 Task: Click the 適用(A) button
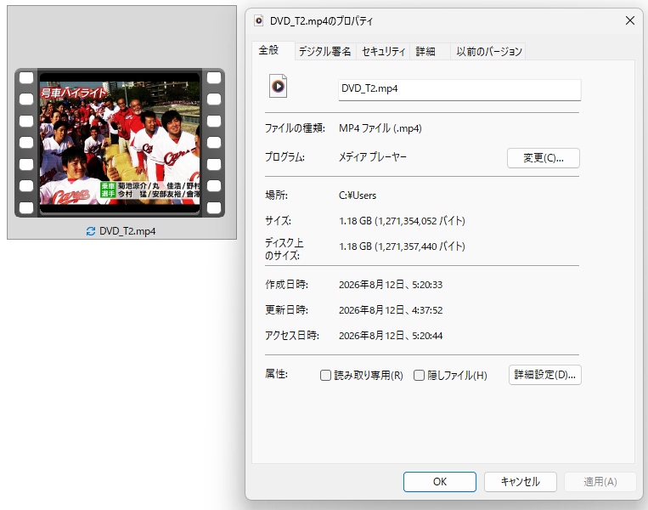click(x=600, y=482)
